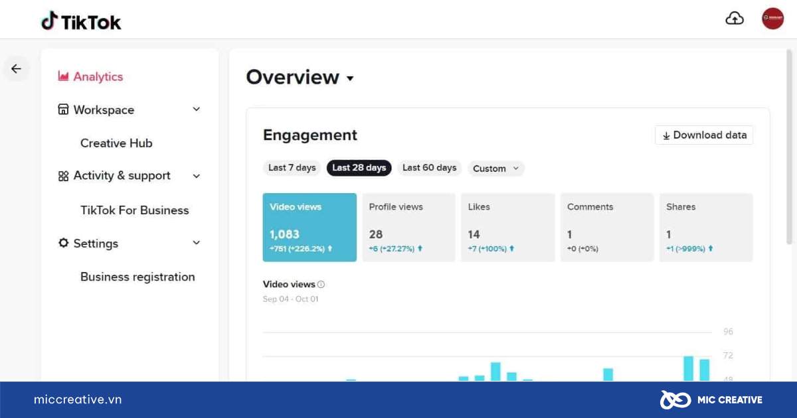This screenshot has height=418, width=797.
Task: Click the Download data button
Action: click(704, 135)
